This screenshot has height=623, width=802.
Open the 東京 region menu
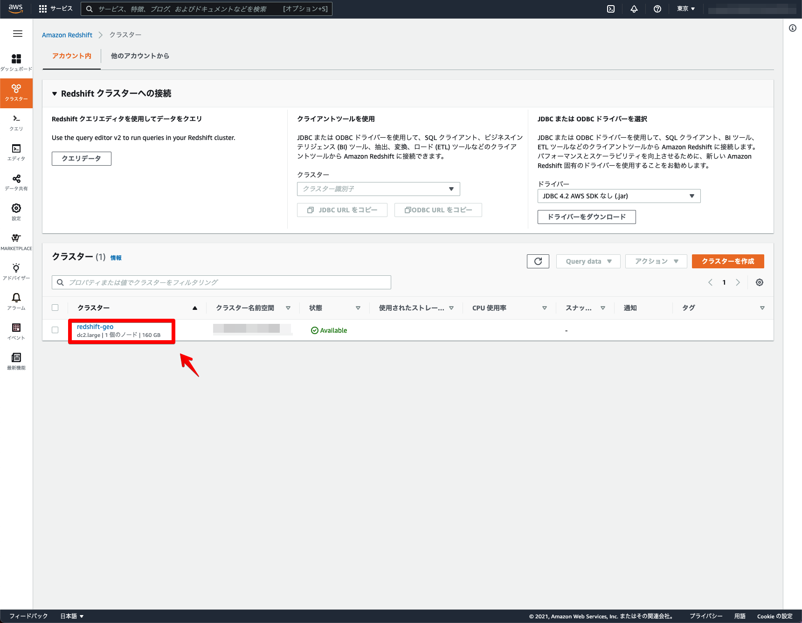click(x=685, y=8)
